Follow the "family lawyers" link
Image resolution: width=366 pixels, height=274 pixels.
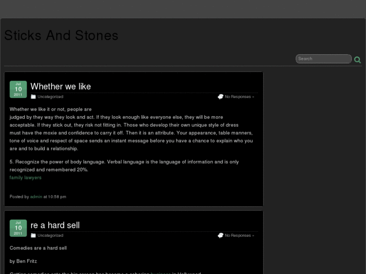(26, 177)
